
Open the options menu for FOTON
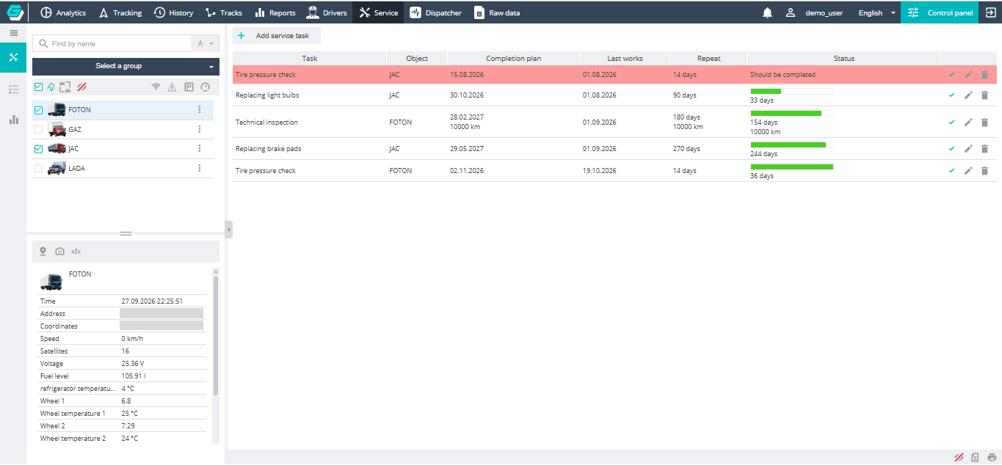point(200,110)
